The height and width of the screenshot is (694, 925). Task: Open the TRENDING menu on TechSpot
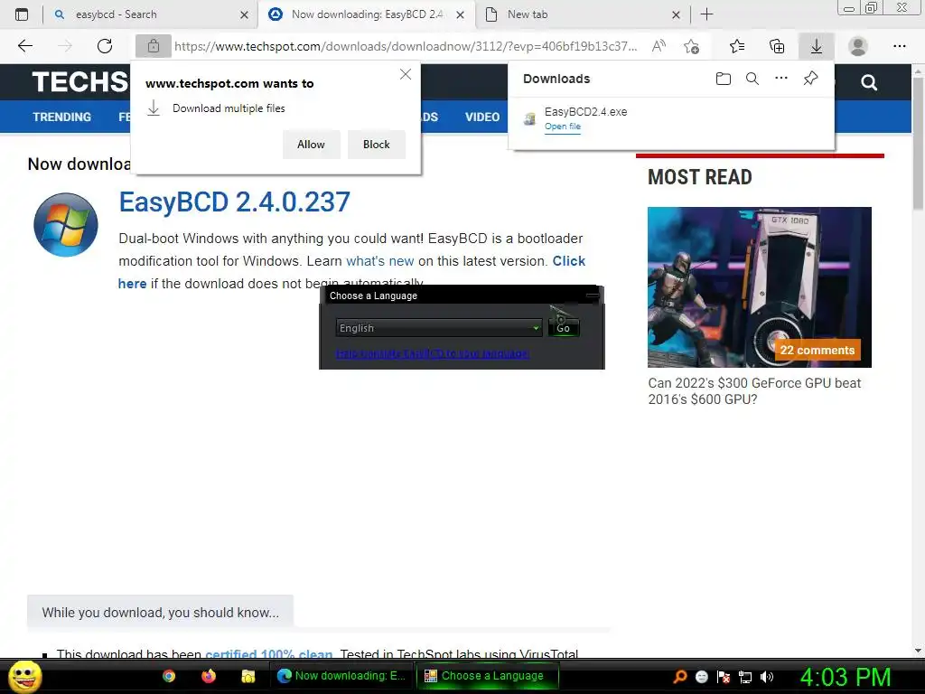[62, 117]
